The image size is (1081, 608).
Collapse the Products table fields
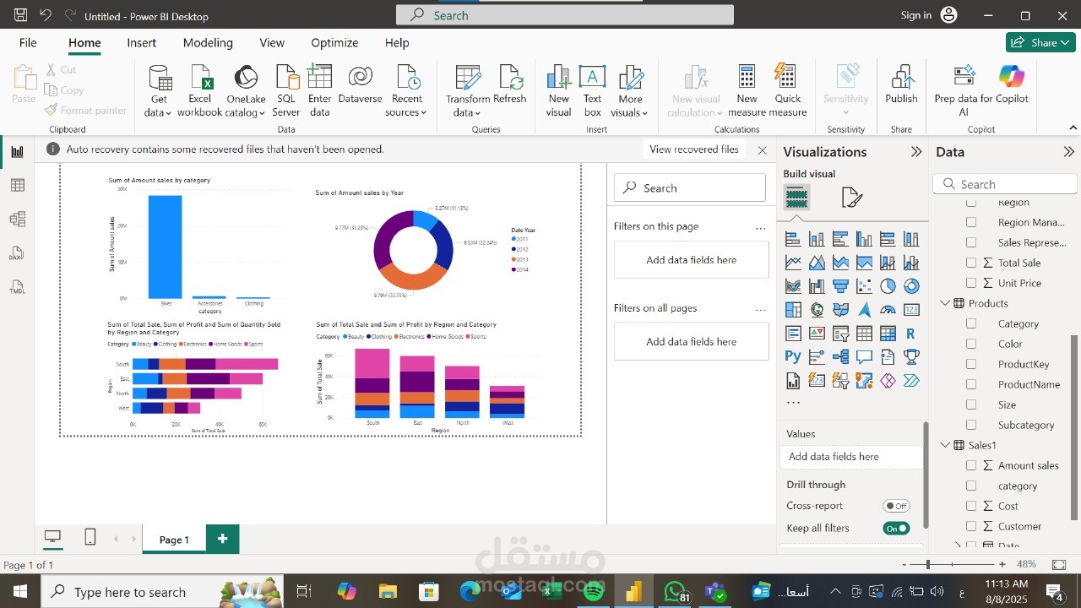coord(945,303)
